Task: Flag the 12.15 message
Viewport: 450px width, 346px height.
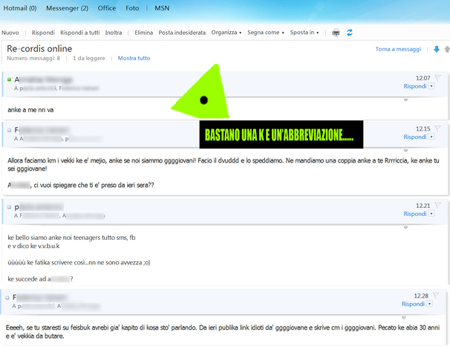Action: tap(437, 128)
